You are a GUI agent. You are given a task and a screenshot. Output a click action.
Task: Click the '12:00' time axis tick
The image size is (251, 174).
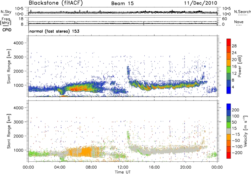(123, 167)
